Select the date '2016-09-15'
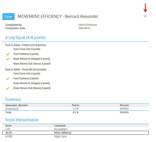This screenshot has height=142, width=156. (84, 28)
